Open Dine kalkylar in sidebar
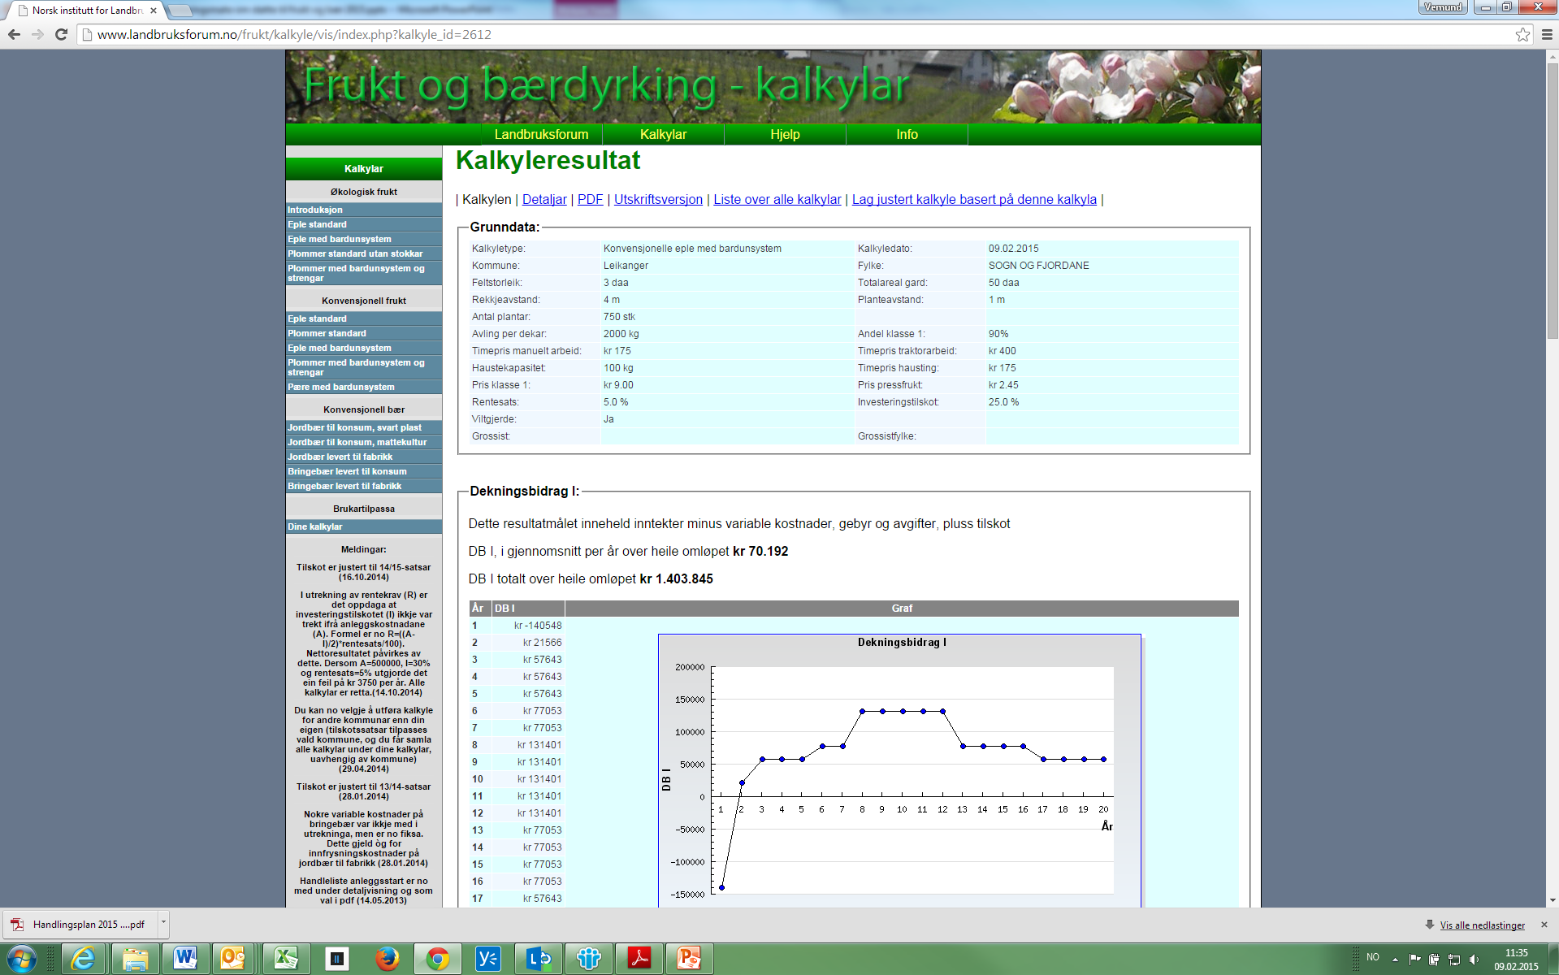 (x=364, y=526)
